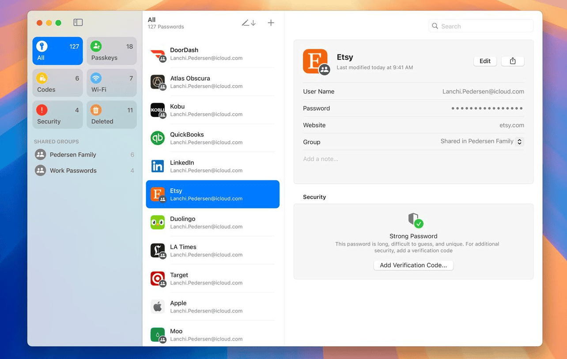Image resolution: width=567 pixels, height=359 pixels.
Task: Select the LA Times entry name
Action: coord(183,247)
